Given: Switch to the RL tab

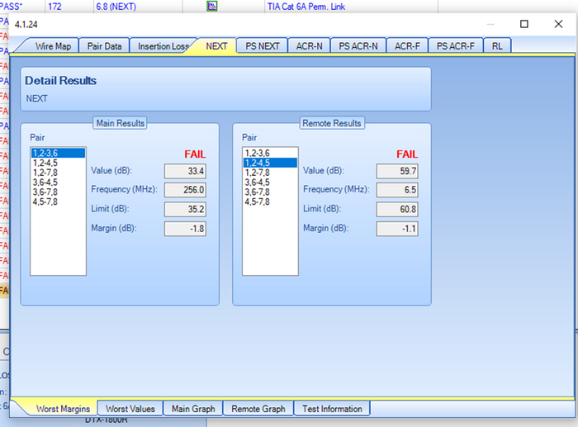Looking at the screenshot, I should [x=497, y=46].
